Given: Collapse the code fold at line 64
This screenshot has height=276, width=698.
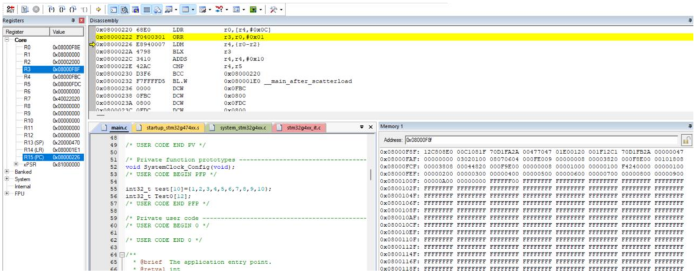Looking at the screenshot, I should 122,254.
